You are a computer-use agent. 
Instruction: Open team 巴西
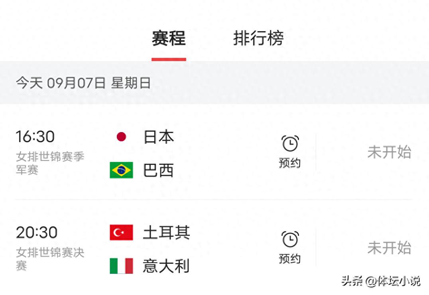point(159,170)
